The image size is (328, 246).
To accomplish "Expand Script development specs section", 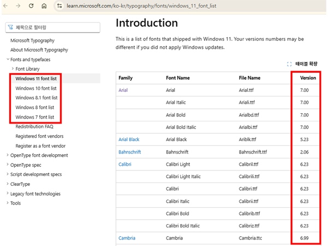I will [8, 174].
